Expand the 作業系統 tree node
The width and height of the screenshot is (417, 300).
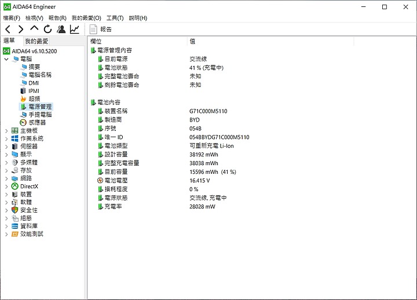[6, 138]
